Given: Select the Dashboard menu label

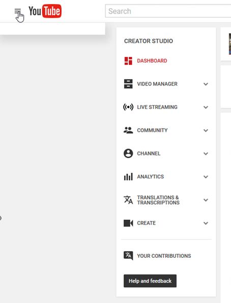Looking at the screenshot, I should [x=152, y=60].
